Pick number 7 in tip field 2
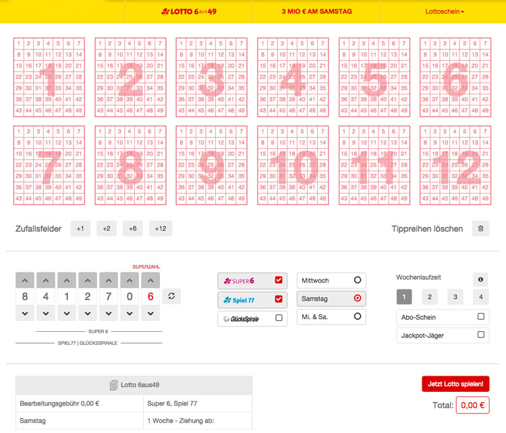Viewport: 506px width, 433px height. tap(160, 44)
